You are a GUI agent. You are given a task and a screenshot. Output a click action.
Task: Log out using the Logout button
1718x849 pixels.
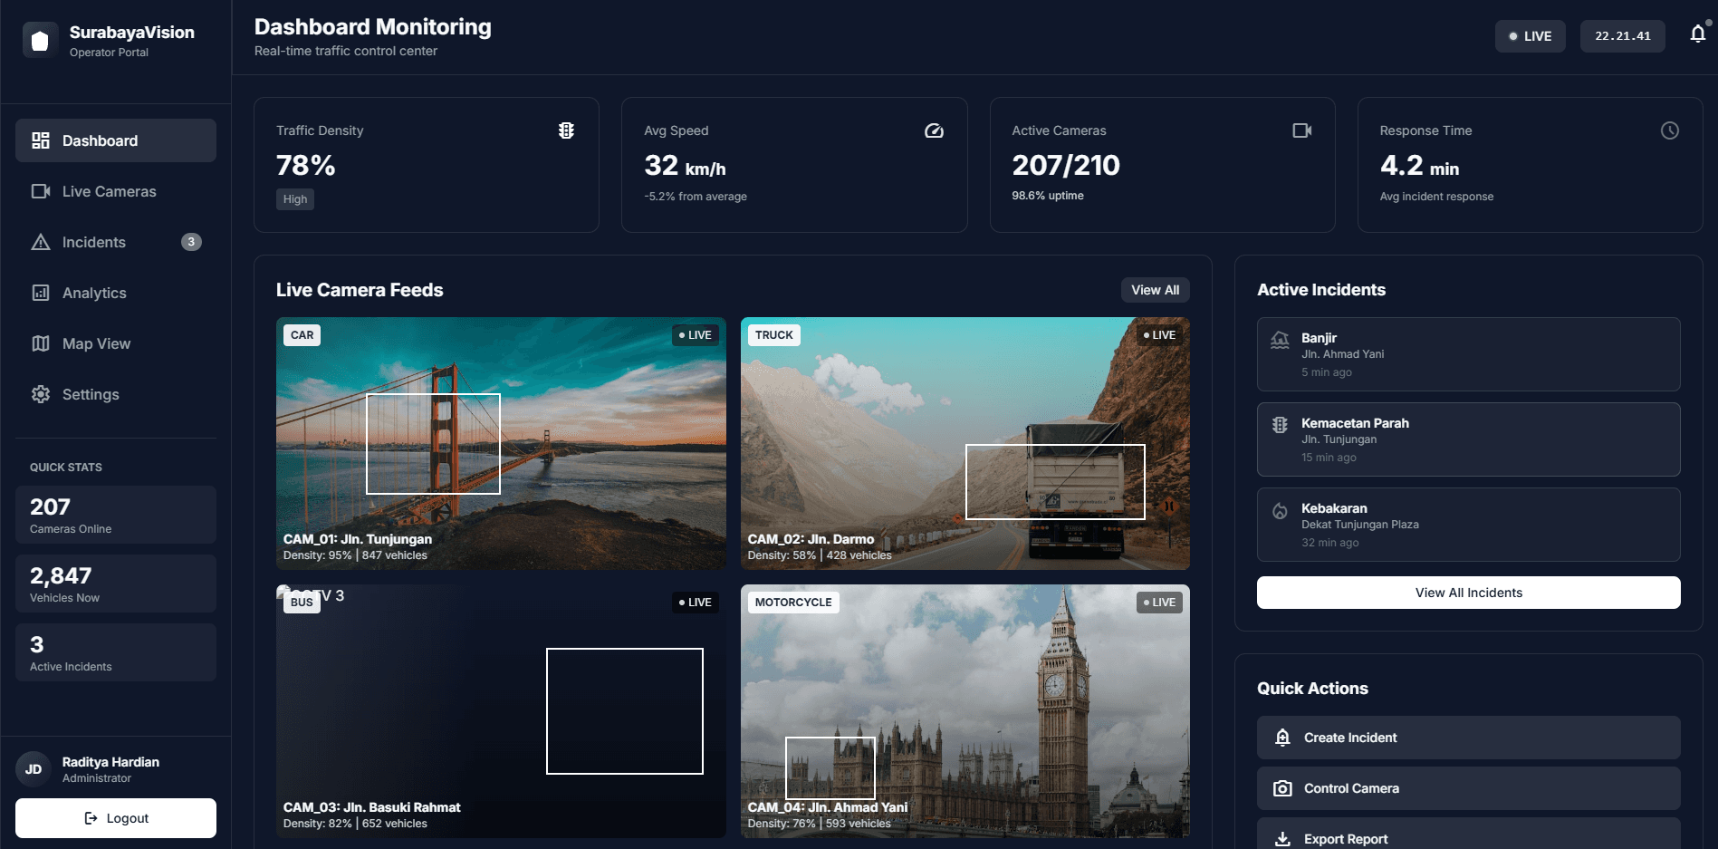tap(116, 818)
